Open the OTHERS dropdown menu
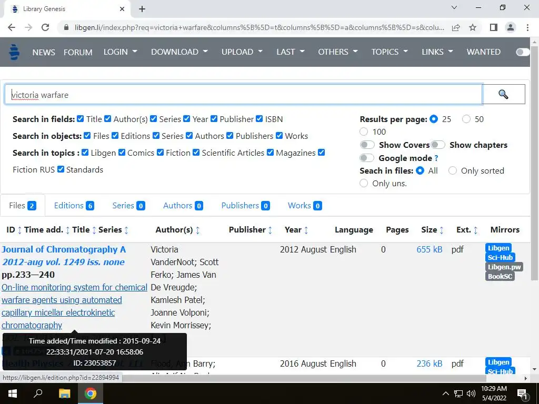Screen dimensions: 539x404 coord(338,52)
